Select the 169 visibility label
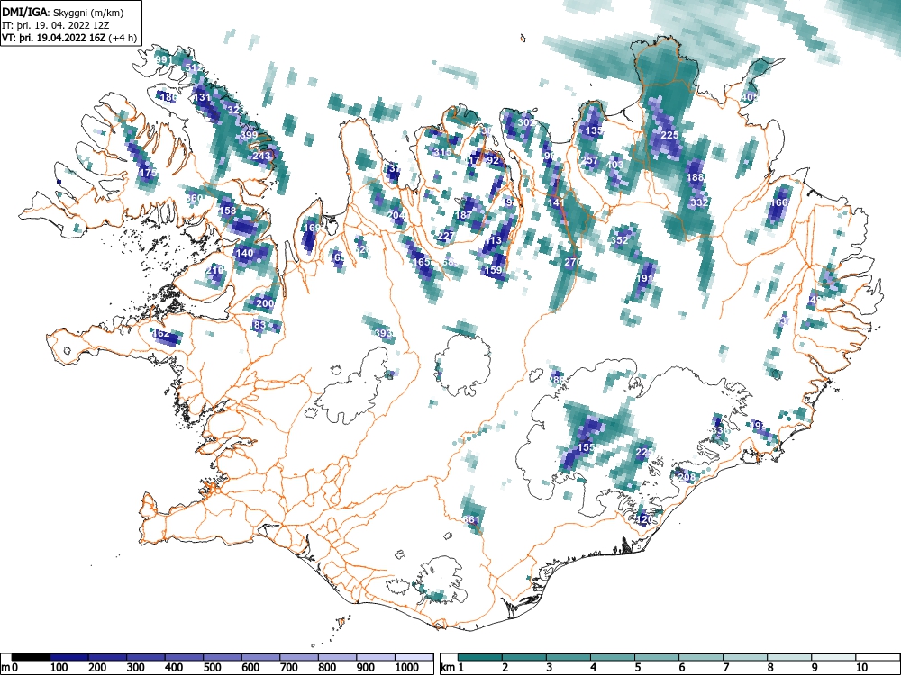Image resolution: width=901 pixels, height=675 pixels. (x=312, y=228)
